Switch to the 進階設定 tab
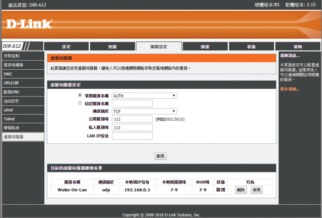 pyautogui.click(x=159, y=46)
